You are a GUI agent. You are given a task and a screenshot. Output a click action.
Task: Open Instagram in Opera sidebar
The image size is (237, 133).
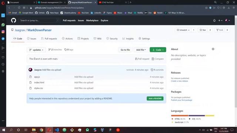tap(3, 32)
